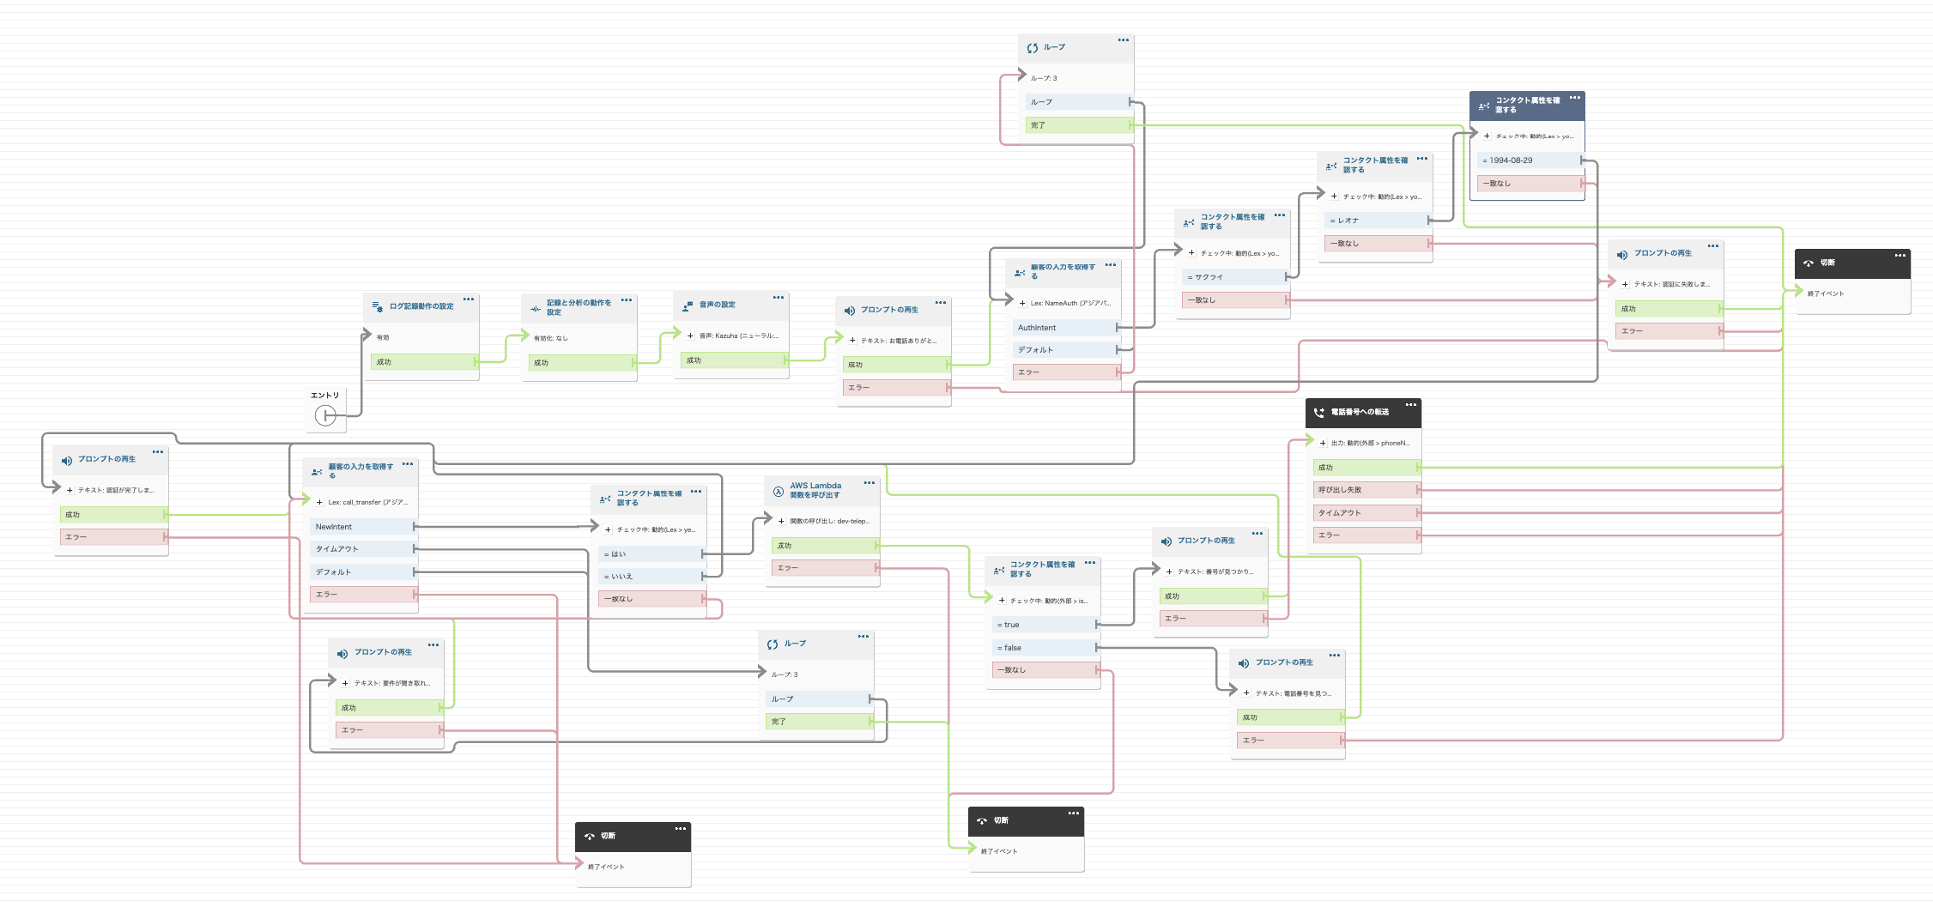Image resolution: width=1933 pixels, height=907 pixels.
Task: Click speaker icon of お電話ありがと prompt block
Action: tap(849, 311)
